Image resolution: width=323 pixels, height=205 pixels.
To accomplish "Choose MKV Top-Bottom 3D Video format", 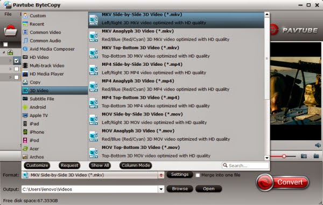I will click(177, 53).
